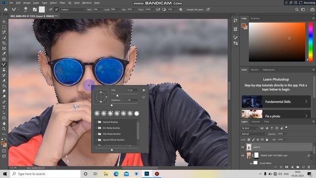Expand the General Brushes folder
The height and width of the screenshot is (178, 316).
[96, 122]
